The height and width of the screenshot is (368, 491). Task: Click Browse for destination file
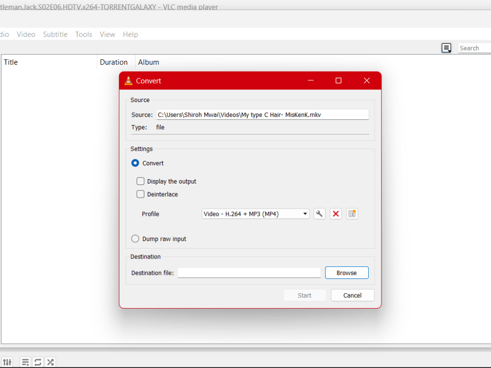click(x=347, y=273)
